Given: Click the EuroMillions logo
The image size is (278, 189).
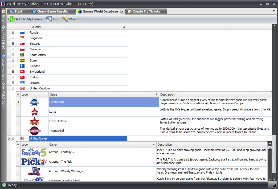Looking at the screenshot, I should 34,102.
